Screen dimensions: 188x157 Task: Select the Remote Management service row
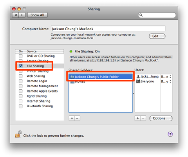click(40, 86)
